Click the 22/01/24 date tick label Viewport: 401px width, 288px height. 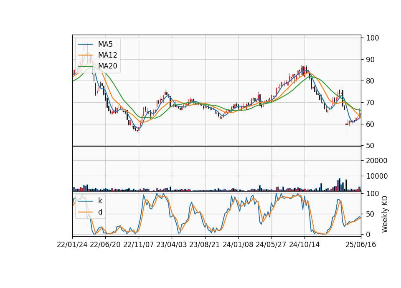(x=72, y=245)
